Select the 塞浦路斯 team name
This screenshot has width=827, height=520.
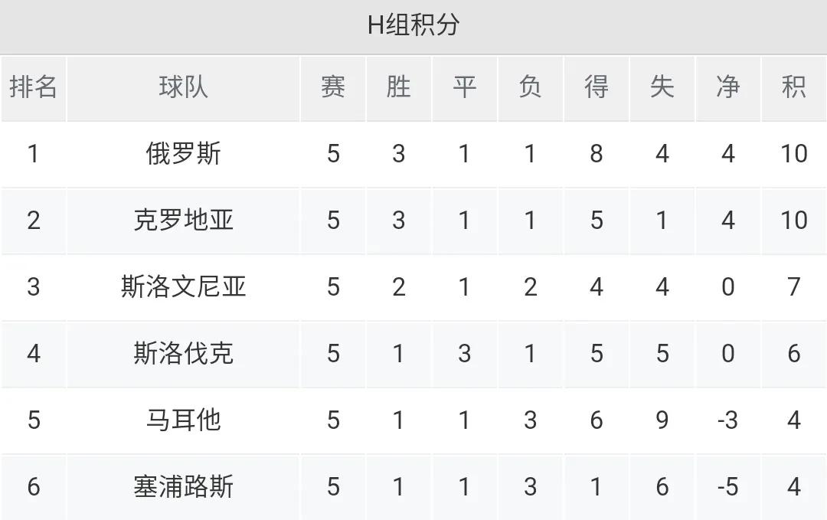[183, 486]
